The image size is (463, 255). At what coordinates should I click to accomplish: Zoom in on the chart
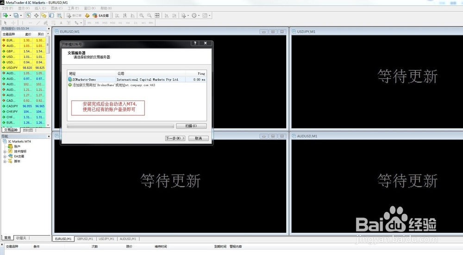click(x=142, y=15)
